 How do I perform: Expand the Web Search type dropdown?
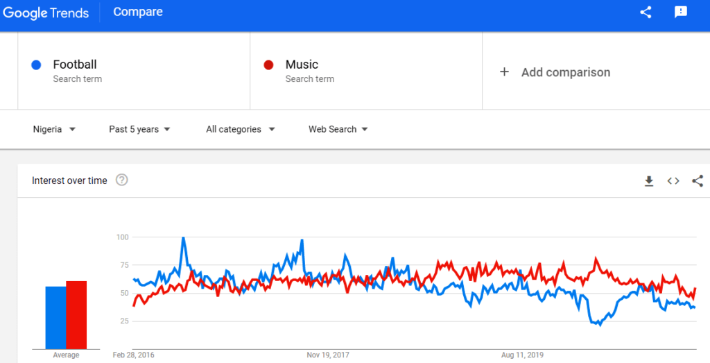[x=338, y=129]
